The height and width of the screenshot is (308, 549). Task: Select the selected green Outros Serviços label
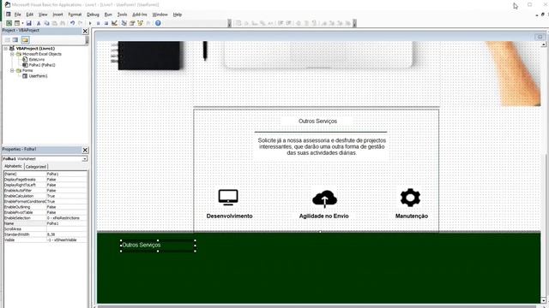click(x=158, y=246)
